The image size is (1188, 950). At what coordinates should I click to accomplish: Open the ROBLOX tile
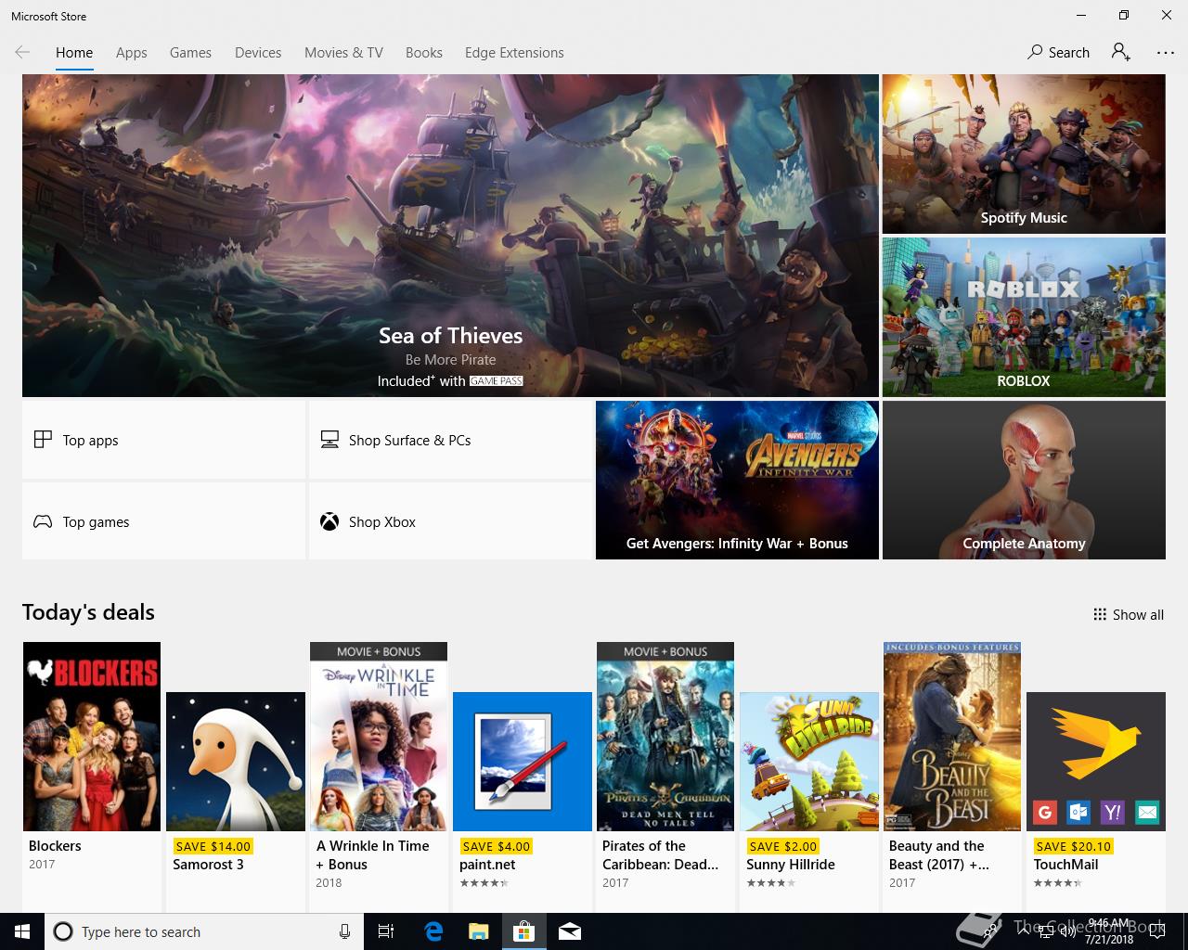click(1024, 317)
